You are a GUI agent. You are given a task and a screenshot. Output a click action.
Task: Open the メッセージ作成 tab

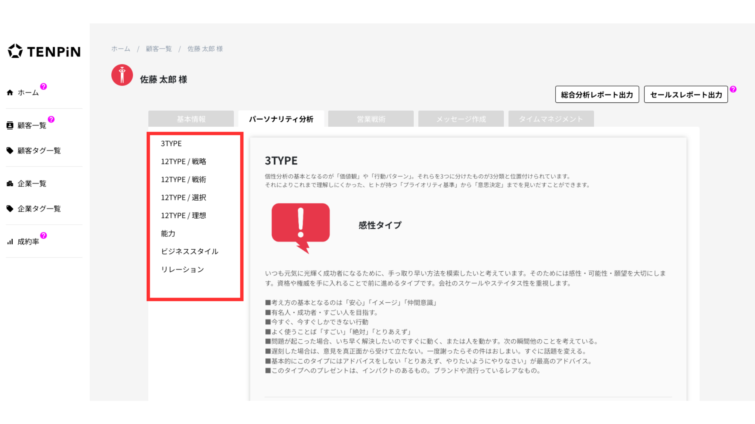[x=461, y=119]
